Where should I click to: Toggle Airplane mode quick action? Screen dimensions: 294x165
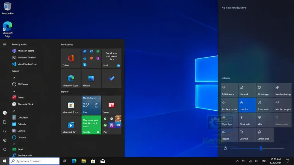(x=229, y=105)
